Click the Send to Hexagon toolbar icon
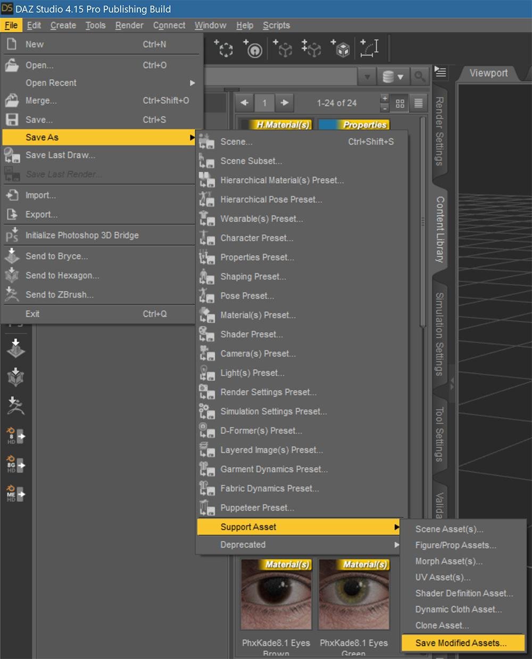 tap(15, 377)
